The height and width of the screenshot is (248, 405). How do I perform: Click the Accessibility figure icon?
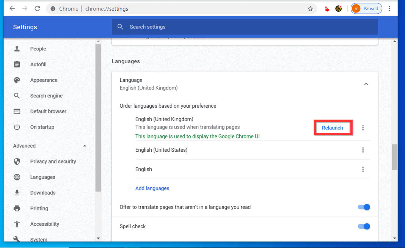[x=17, y=224]
